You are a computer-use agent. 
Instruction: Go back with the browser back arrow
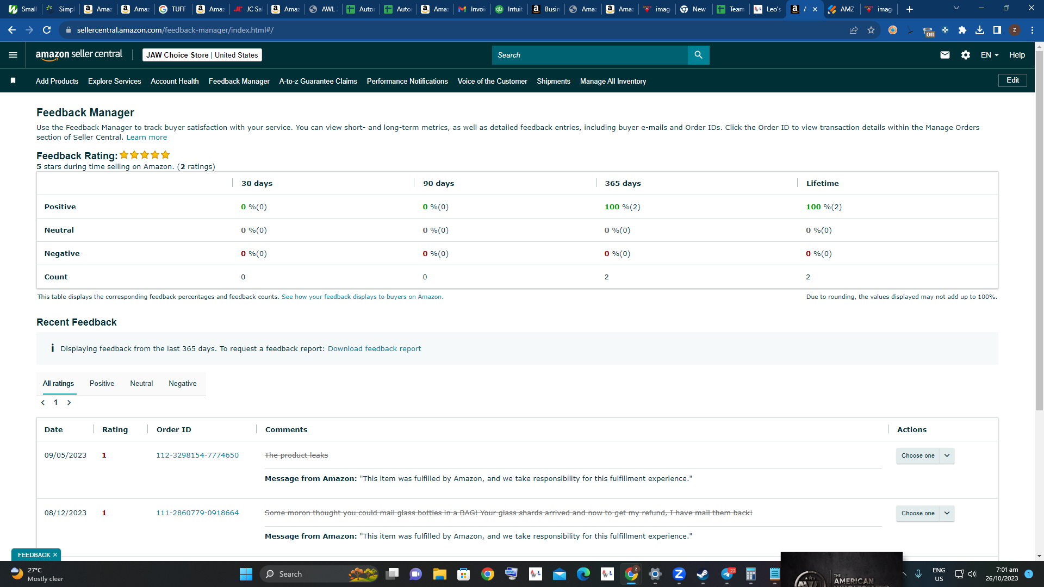click(12, 30)
